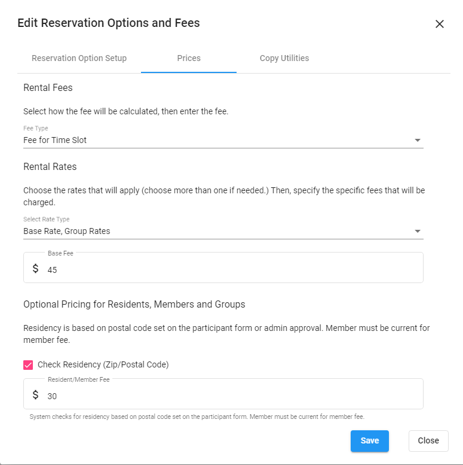Click the 'Fee for Time Slot' selected value
463x465 pixels.
(x=55, y=140)
